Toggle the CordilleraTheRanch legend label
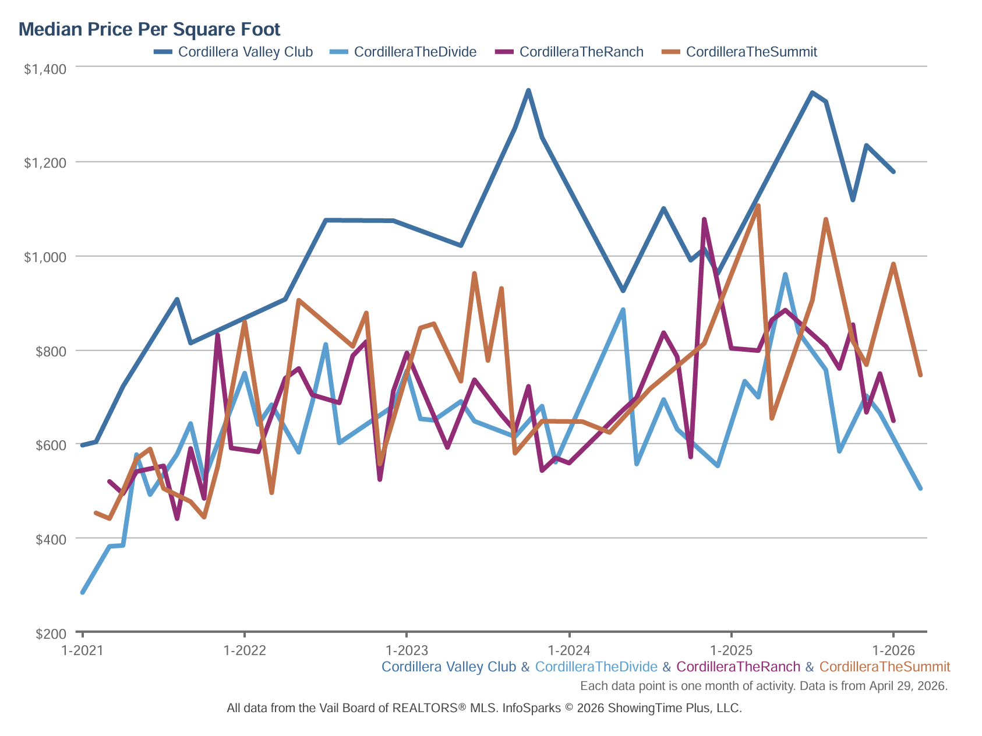This screenshot has width=982, height=736. [581, 52]
